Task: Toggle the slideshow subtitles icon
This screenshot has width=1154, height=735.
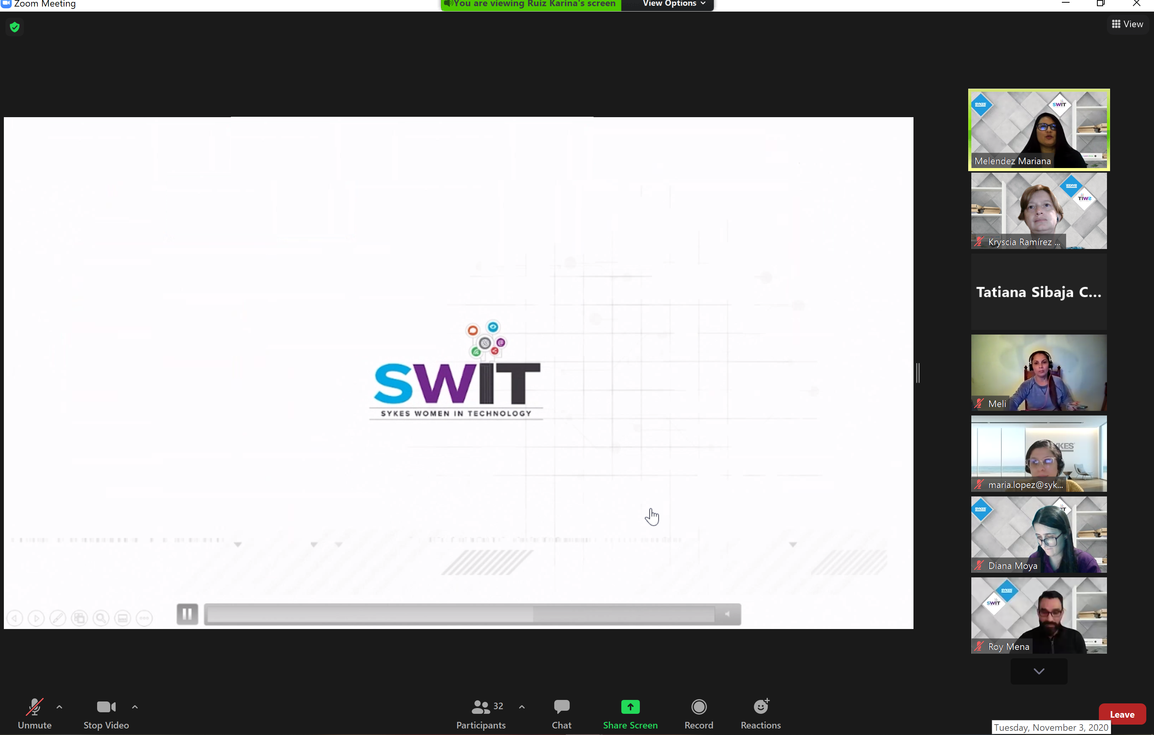Action: pos(123,618)
